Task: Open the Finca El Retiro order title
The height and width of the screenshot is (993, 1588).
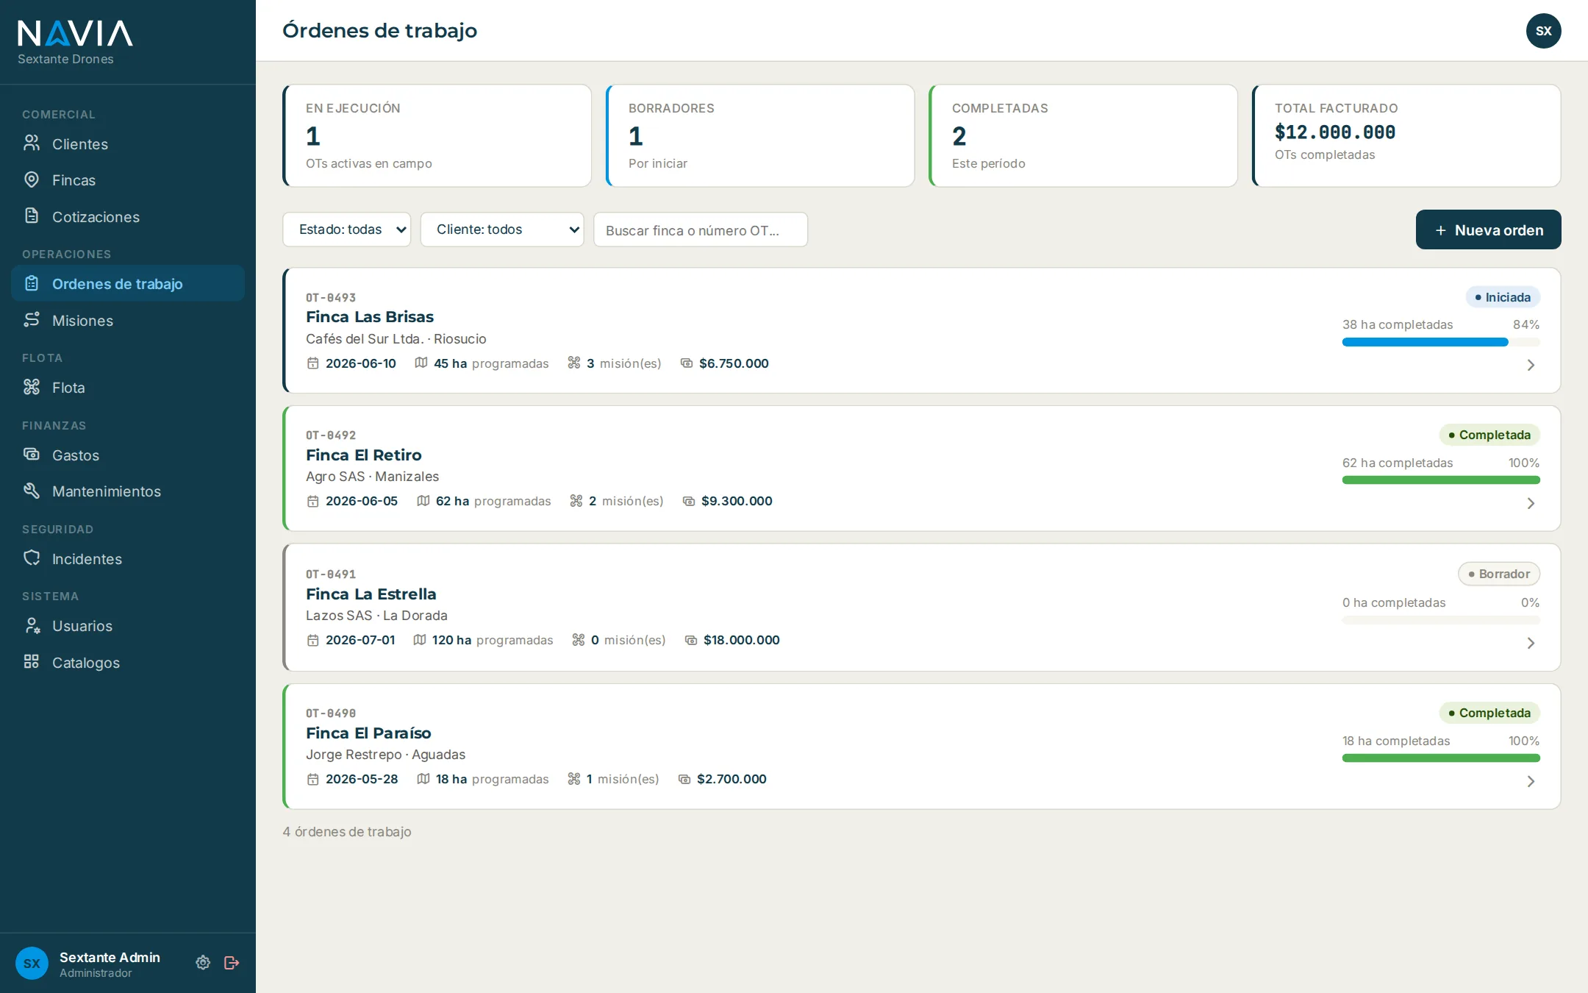Action: (x=364, y=455)
